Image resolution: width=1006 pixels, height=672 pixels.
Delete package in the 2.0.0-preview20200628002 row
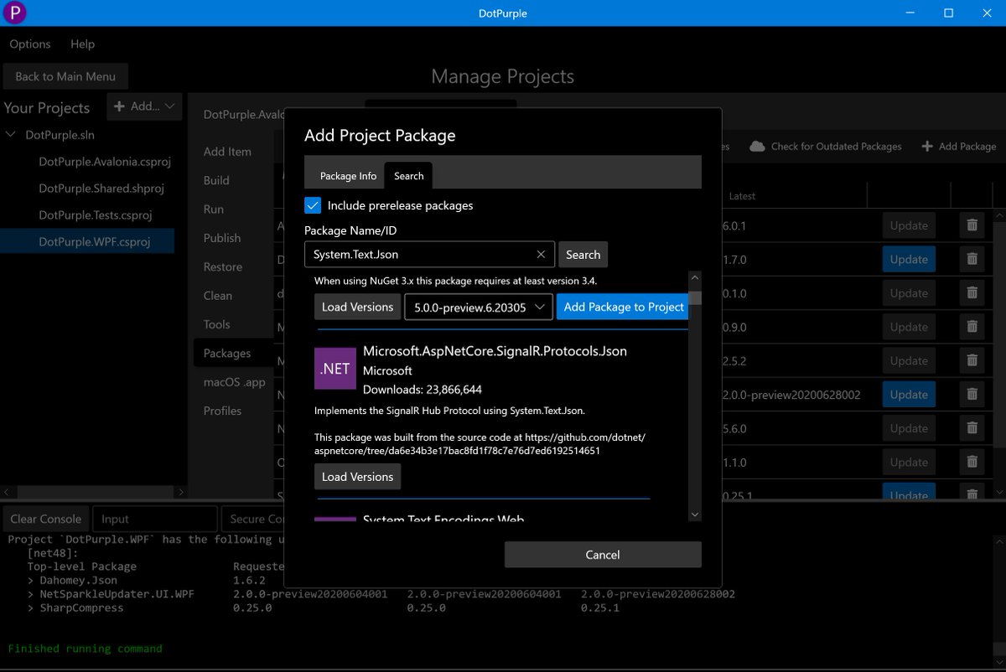[972, 395]
